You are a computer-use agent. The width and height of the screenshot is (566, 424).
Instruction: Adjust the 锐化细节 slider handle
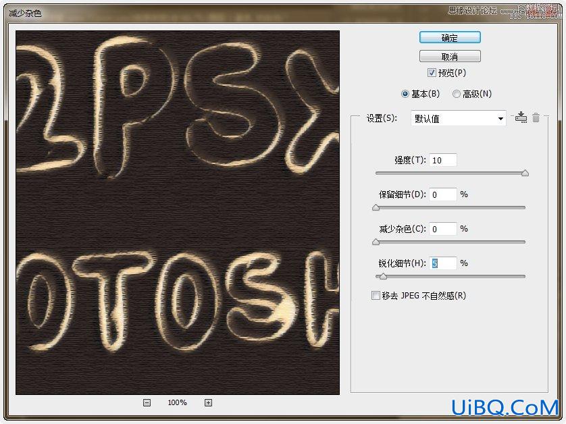(x=384, y=276)
